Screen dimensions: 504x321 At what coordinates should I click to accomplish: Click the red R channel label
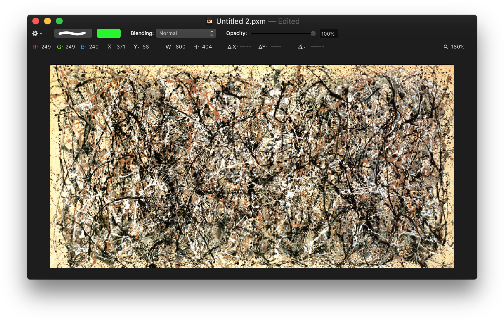point(35,47)
